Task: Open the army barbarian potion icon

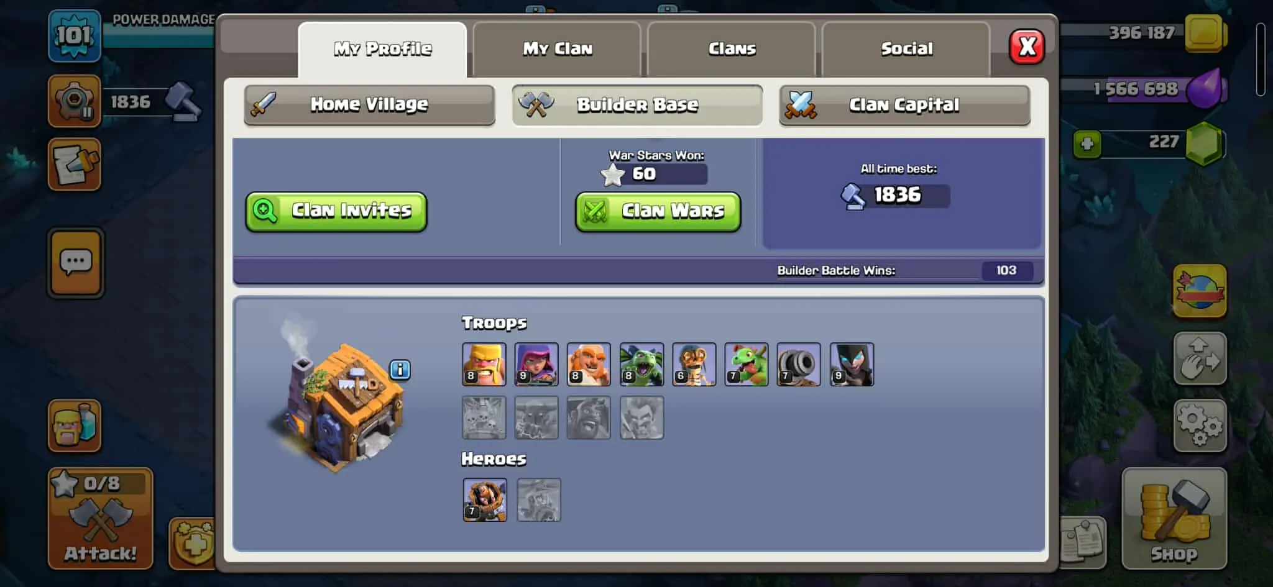Action: 75,425
